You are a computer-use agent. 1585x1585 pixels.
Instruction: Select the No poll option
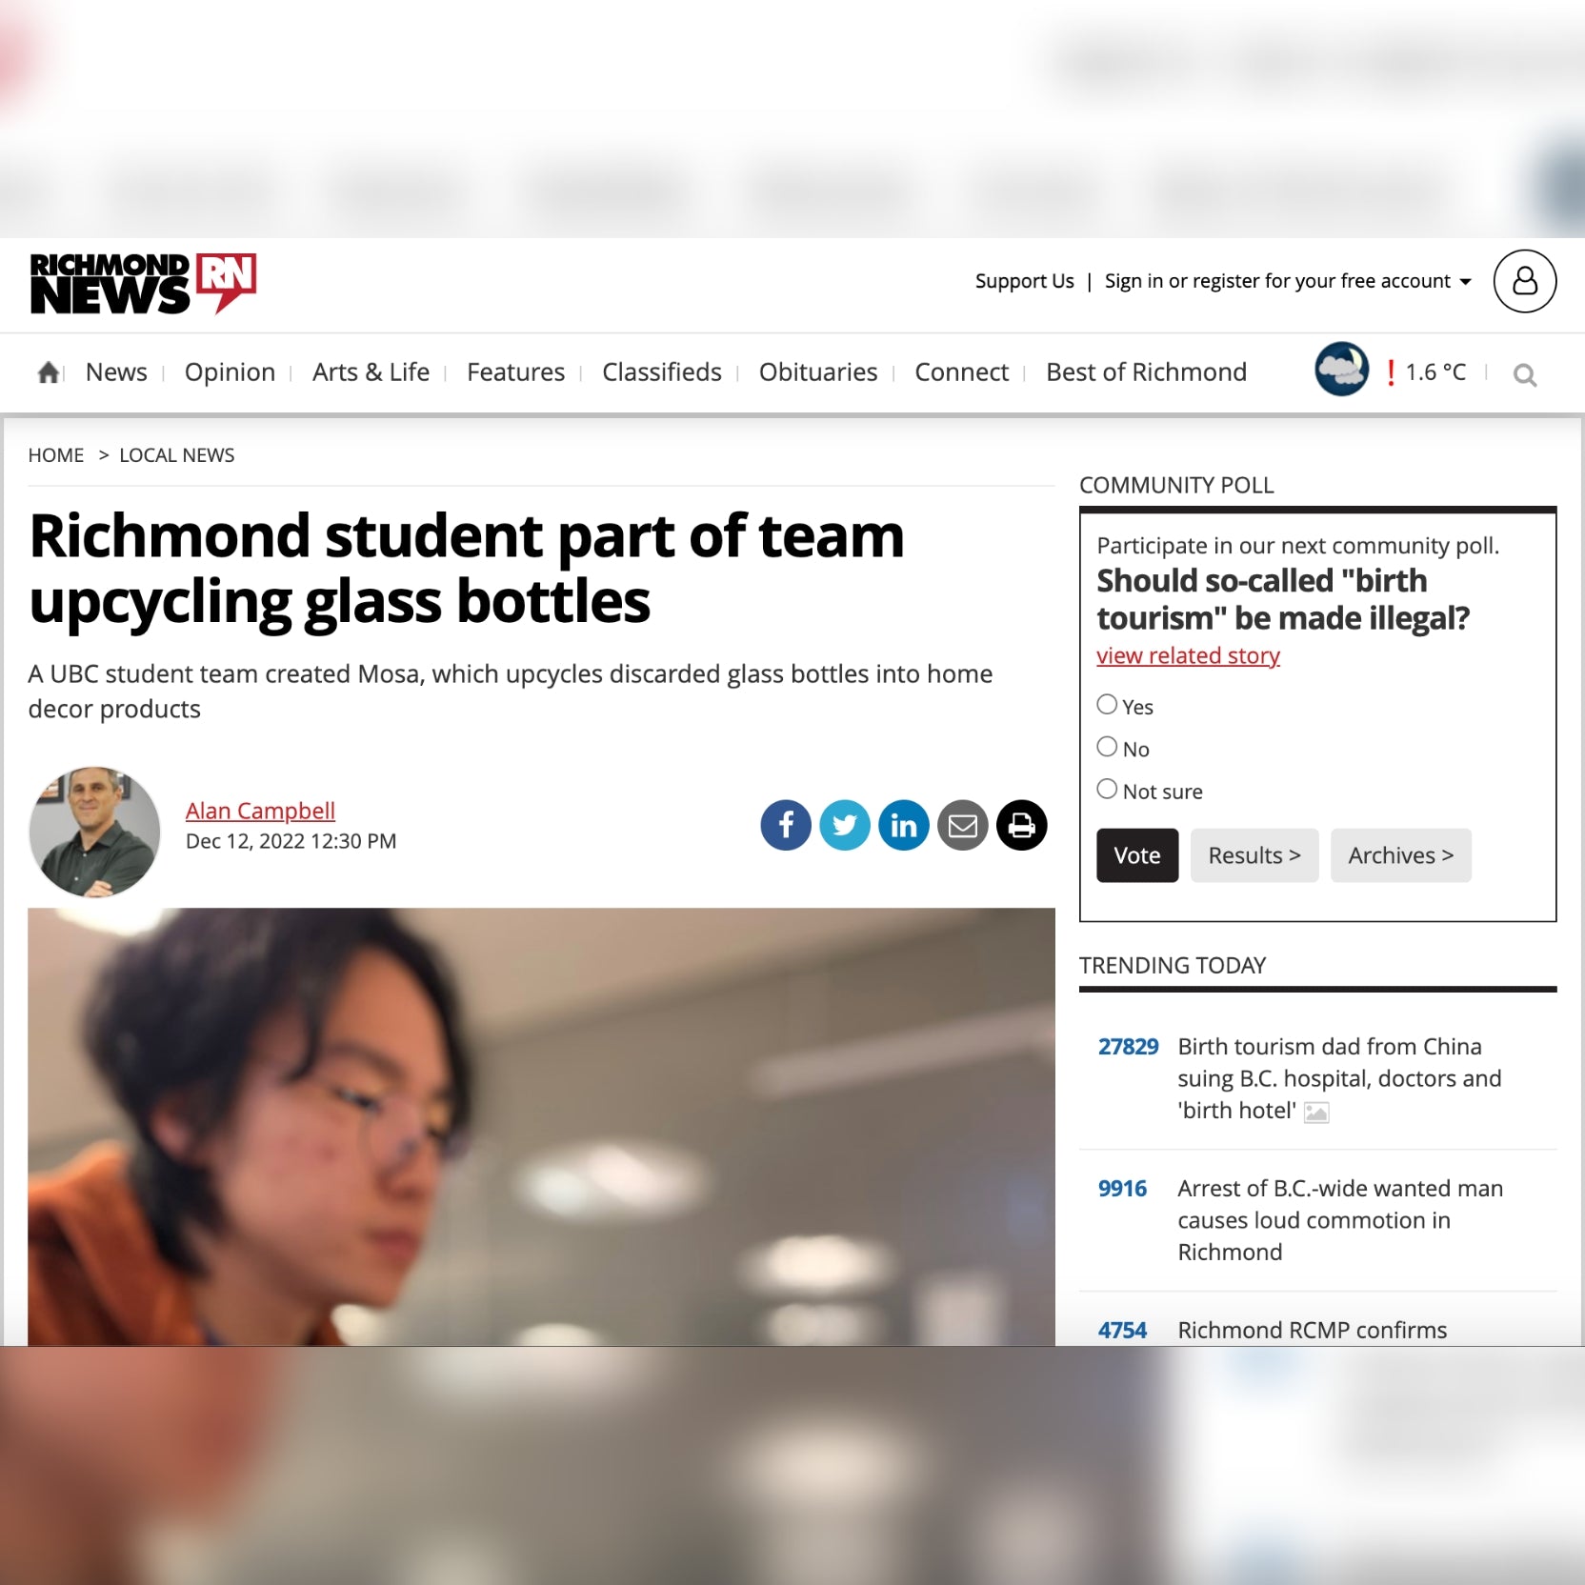point(1107,747)
